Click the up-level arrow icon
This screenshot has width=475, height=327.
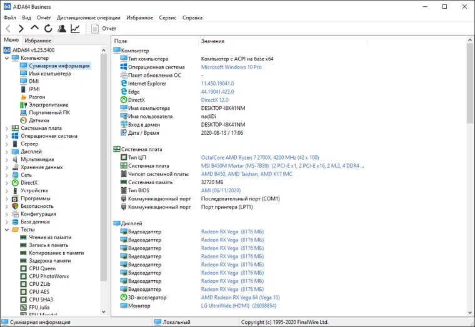pos(34,28)
